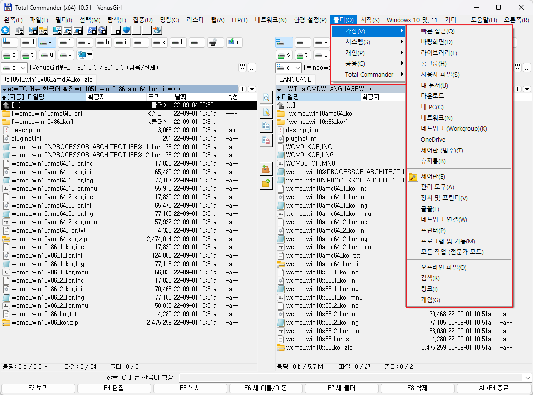Click the globe with orange arrow toolbar icon
The width and height of the screenshot is (533, 395).
click(x=157, y=30)
